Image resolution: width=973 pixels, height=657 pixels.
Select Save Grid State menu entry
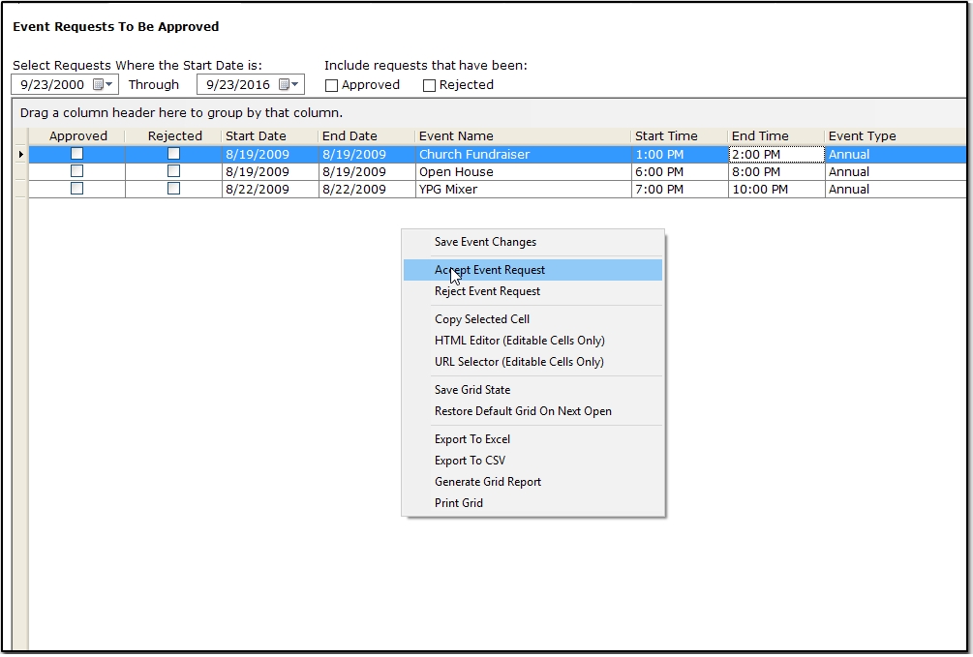point(533,390)
